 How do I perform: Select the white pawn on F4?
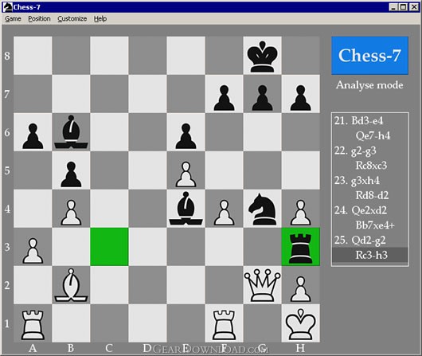(x=224, y=213)
